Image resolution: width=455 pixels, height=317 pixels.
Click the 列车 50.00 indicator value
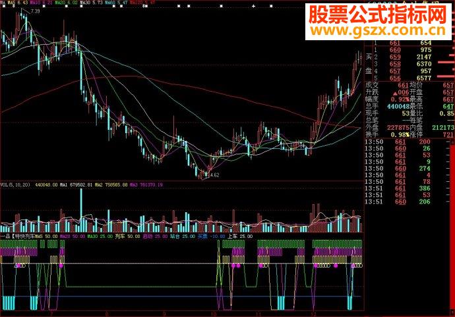point(127,237)
